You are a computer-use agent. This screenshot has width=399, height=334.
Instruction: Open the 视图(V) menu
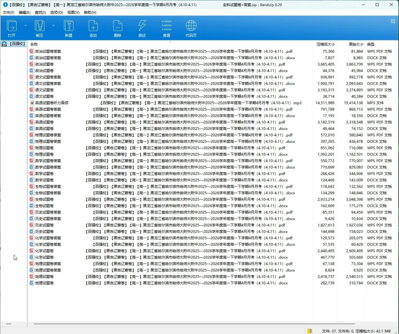pyautogui.click(x=73, y=12)
